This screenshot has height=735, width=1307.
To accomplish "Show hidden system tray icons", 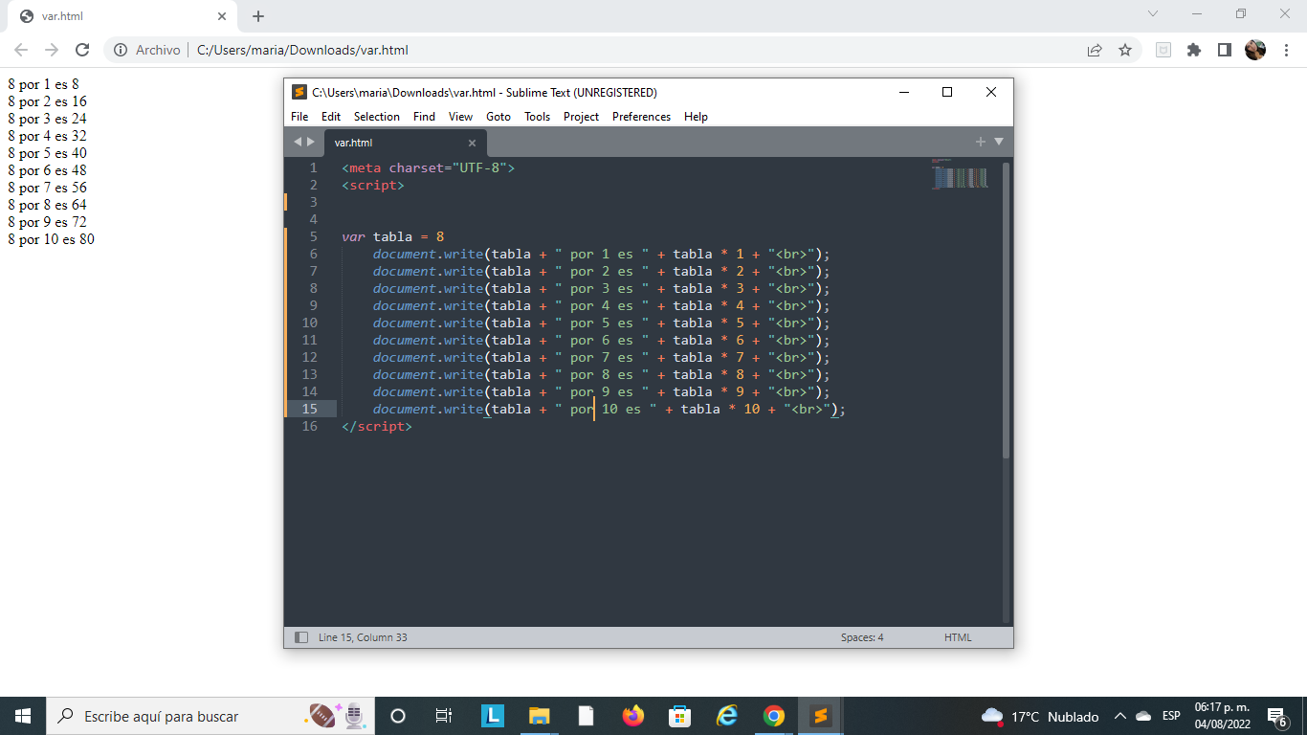I will pyautogui.click(x=1120, y=716).
